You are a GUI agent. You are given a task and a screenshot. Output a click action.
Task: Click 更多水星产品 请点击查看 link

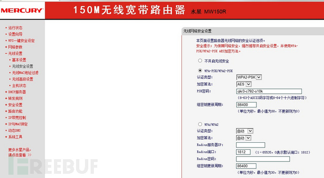coord(20,152)
